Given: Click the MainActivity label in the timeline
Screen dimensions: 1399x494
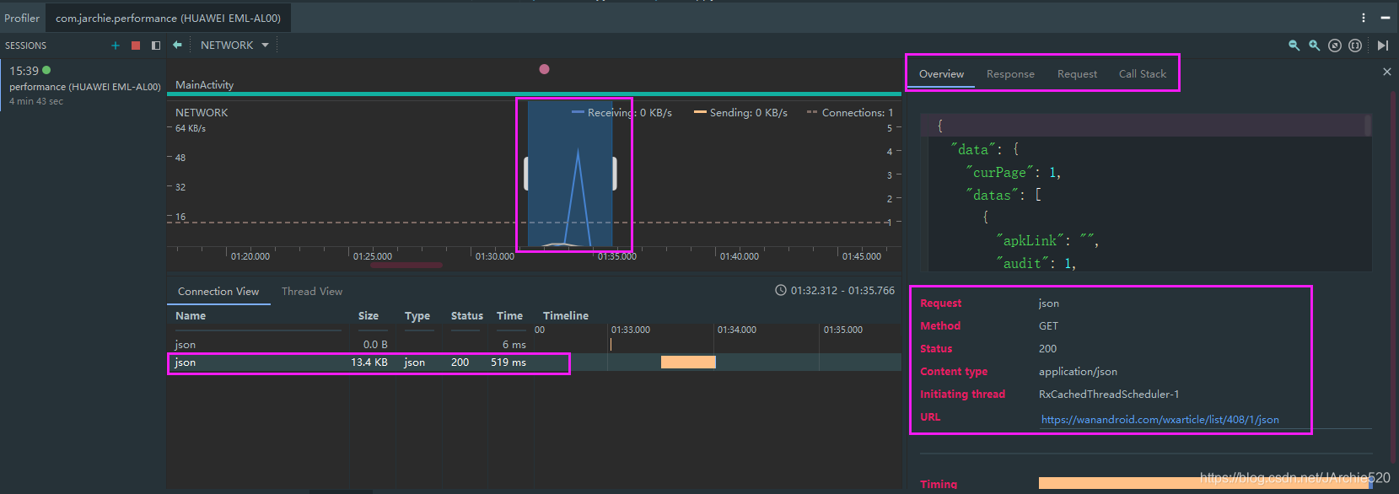Looking at the screenshot, I should (204, 85).
